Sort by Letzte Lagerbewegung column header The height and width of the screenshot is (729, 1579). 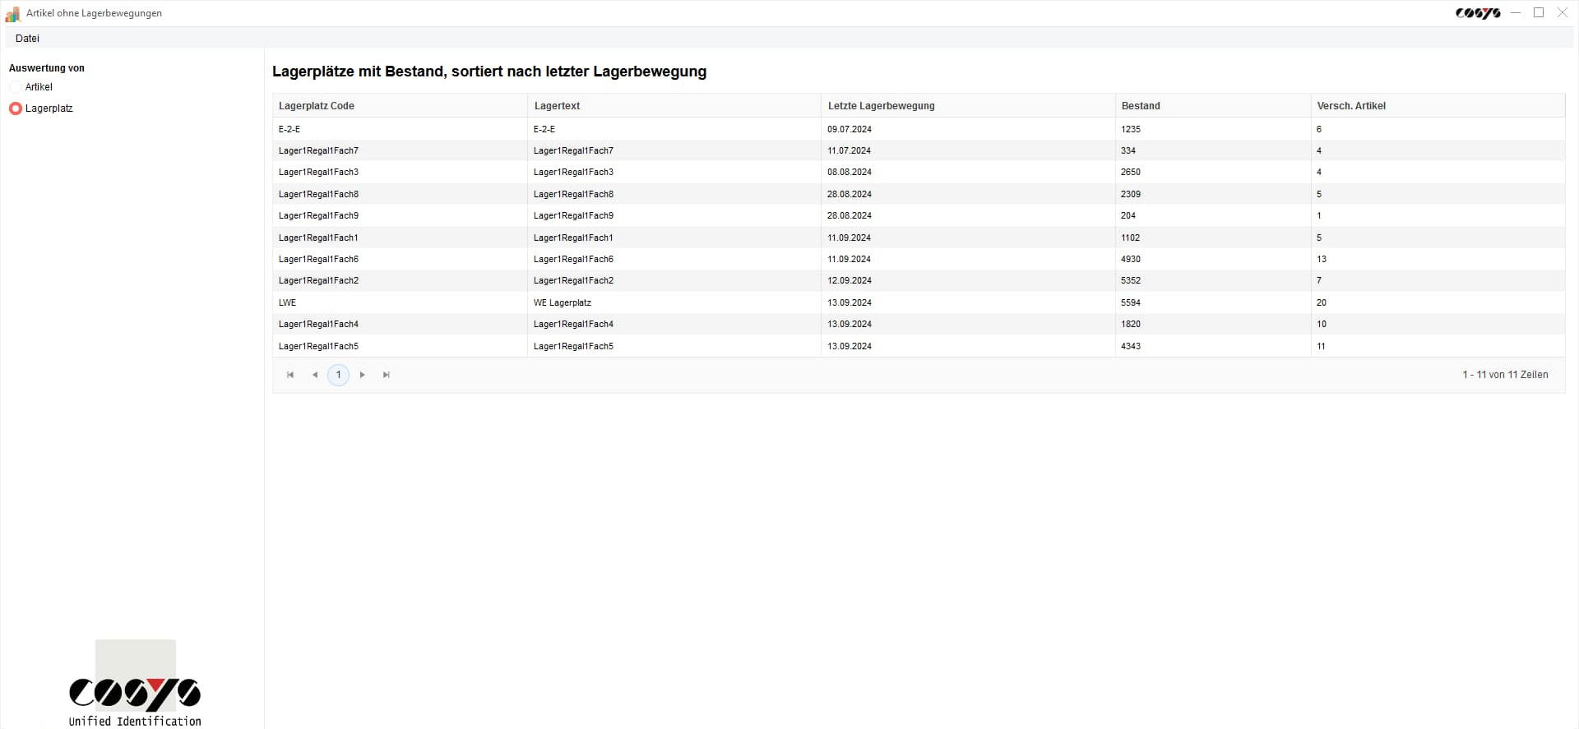pyautogui.click(x=968, y=106)
